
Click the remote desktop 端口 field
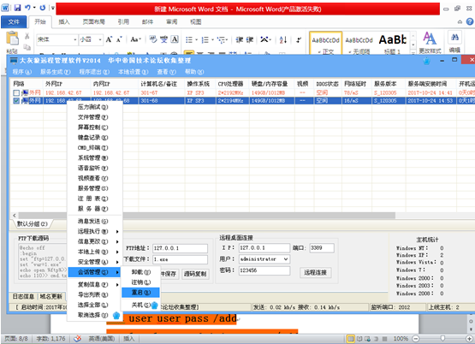[x=322, y=248]
